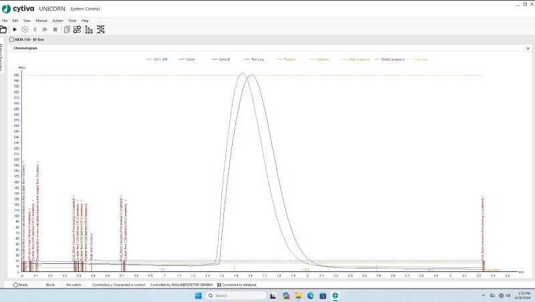This screenshot has height=302, width=535.
Task: Select the AKTA 150 system radio indicator
Action: click(11, 39)
